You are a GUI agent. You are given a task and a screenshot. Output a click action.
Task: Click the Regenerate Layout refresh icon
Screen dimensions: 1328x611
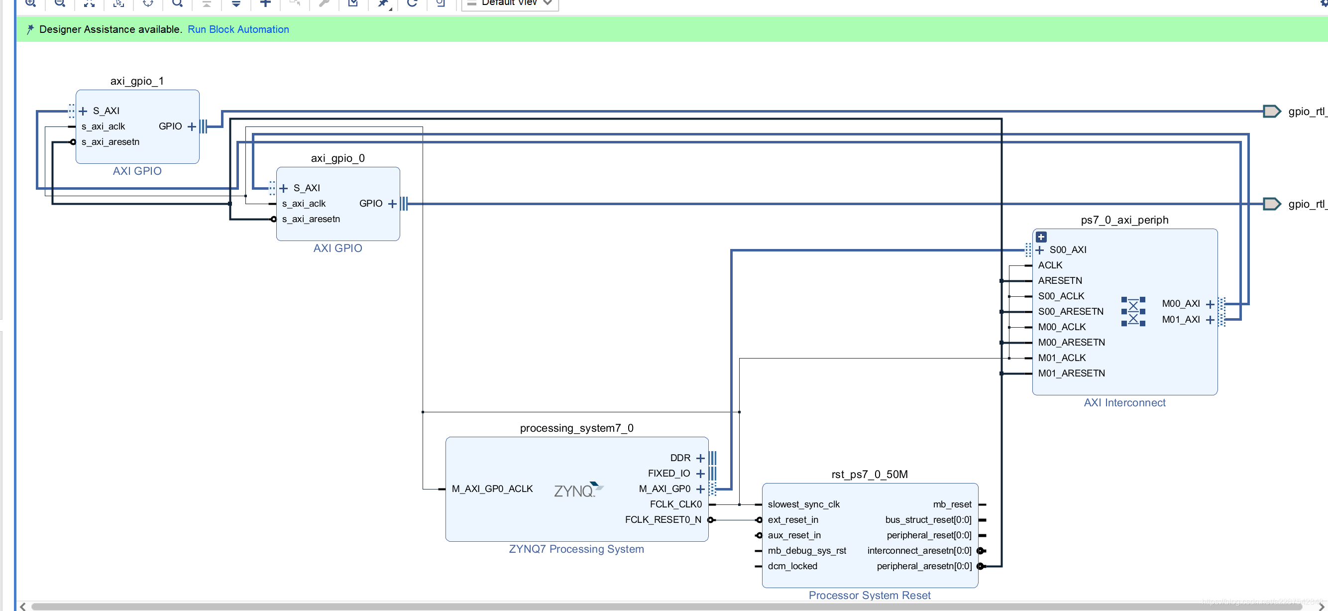click(x=412, y=3)
